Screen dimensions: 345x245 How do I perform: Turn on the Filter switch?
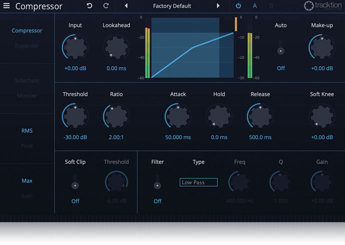coord(157,184)
